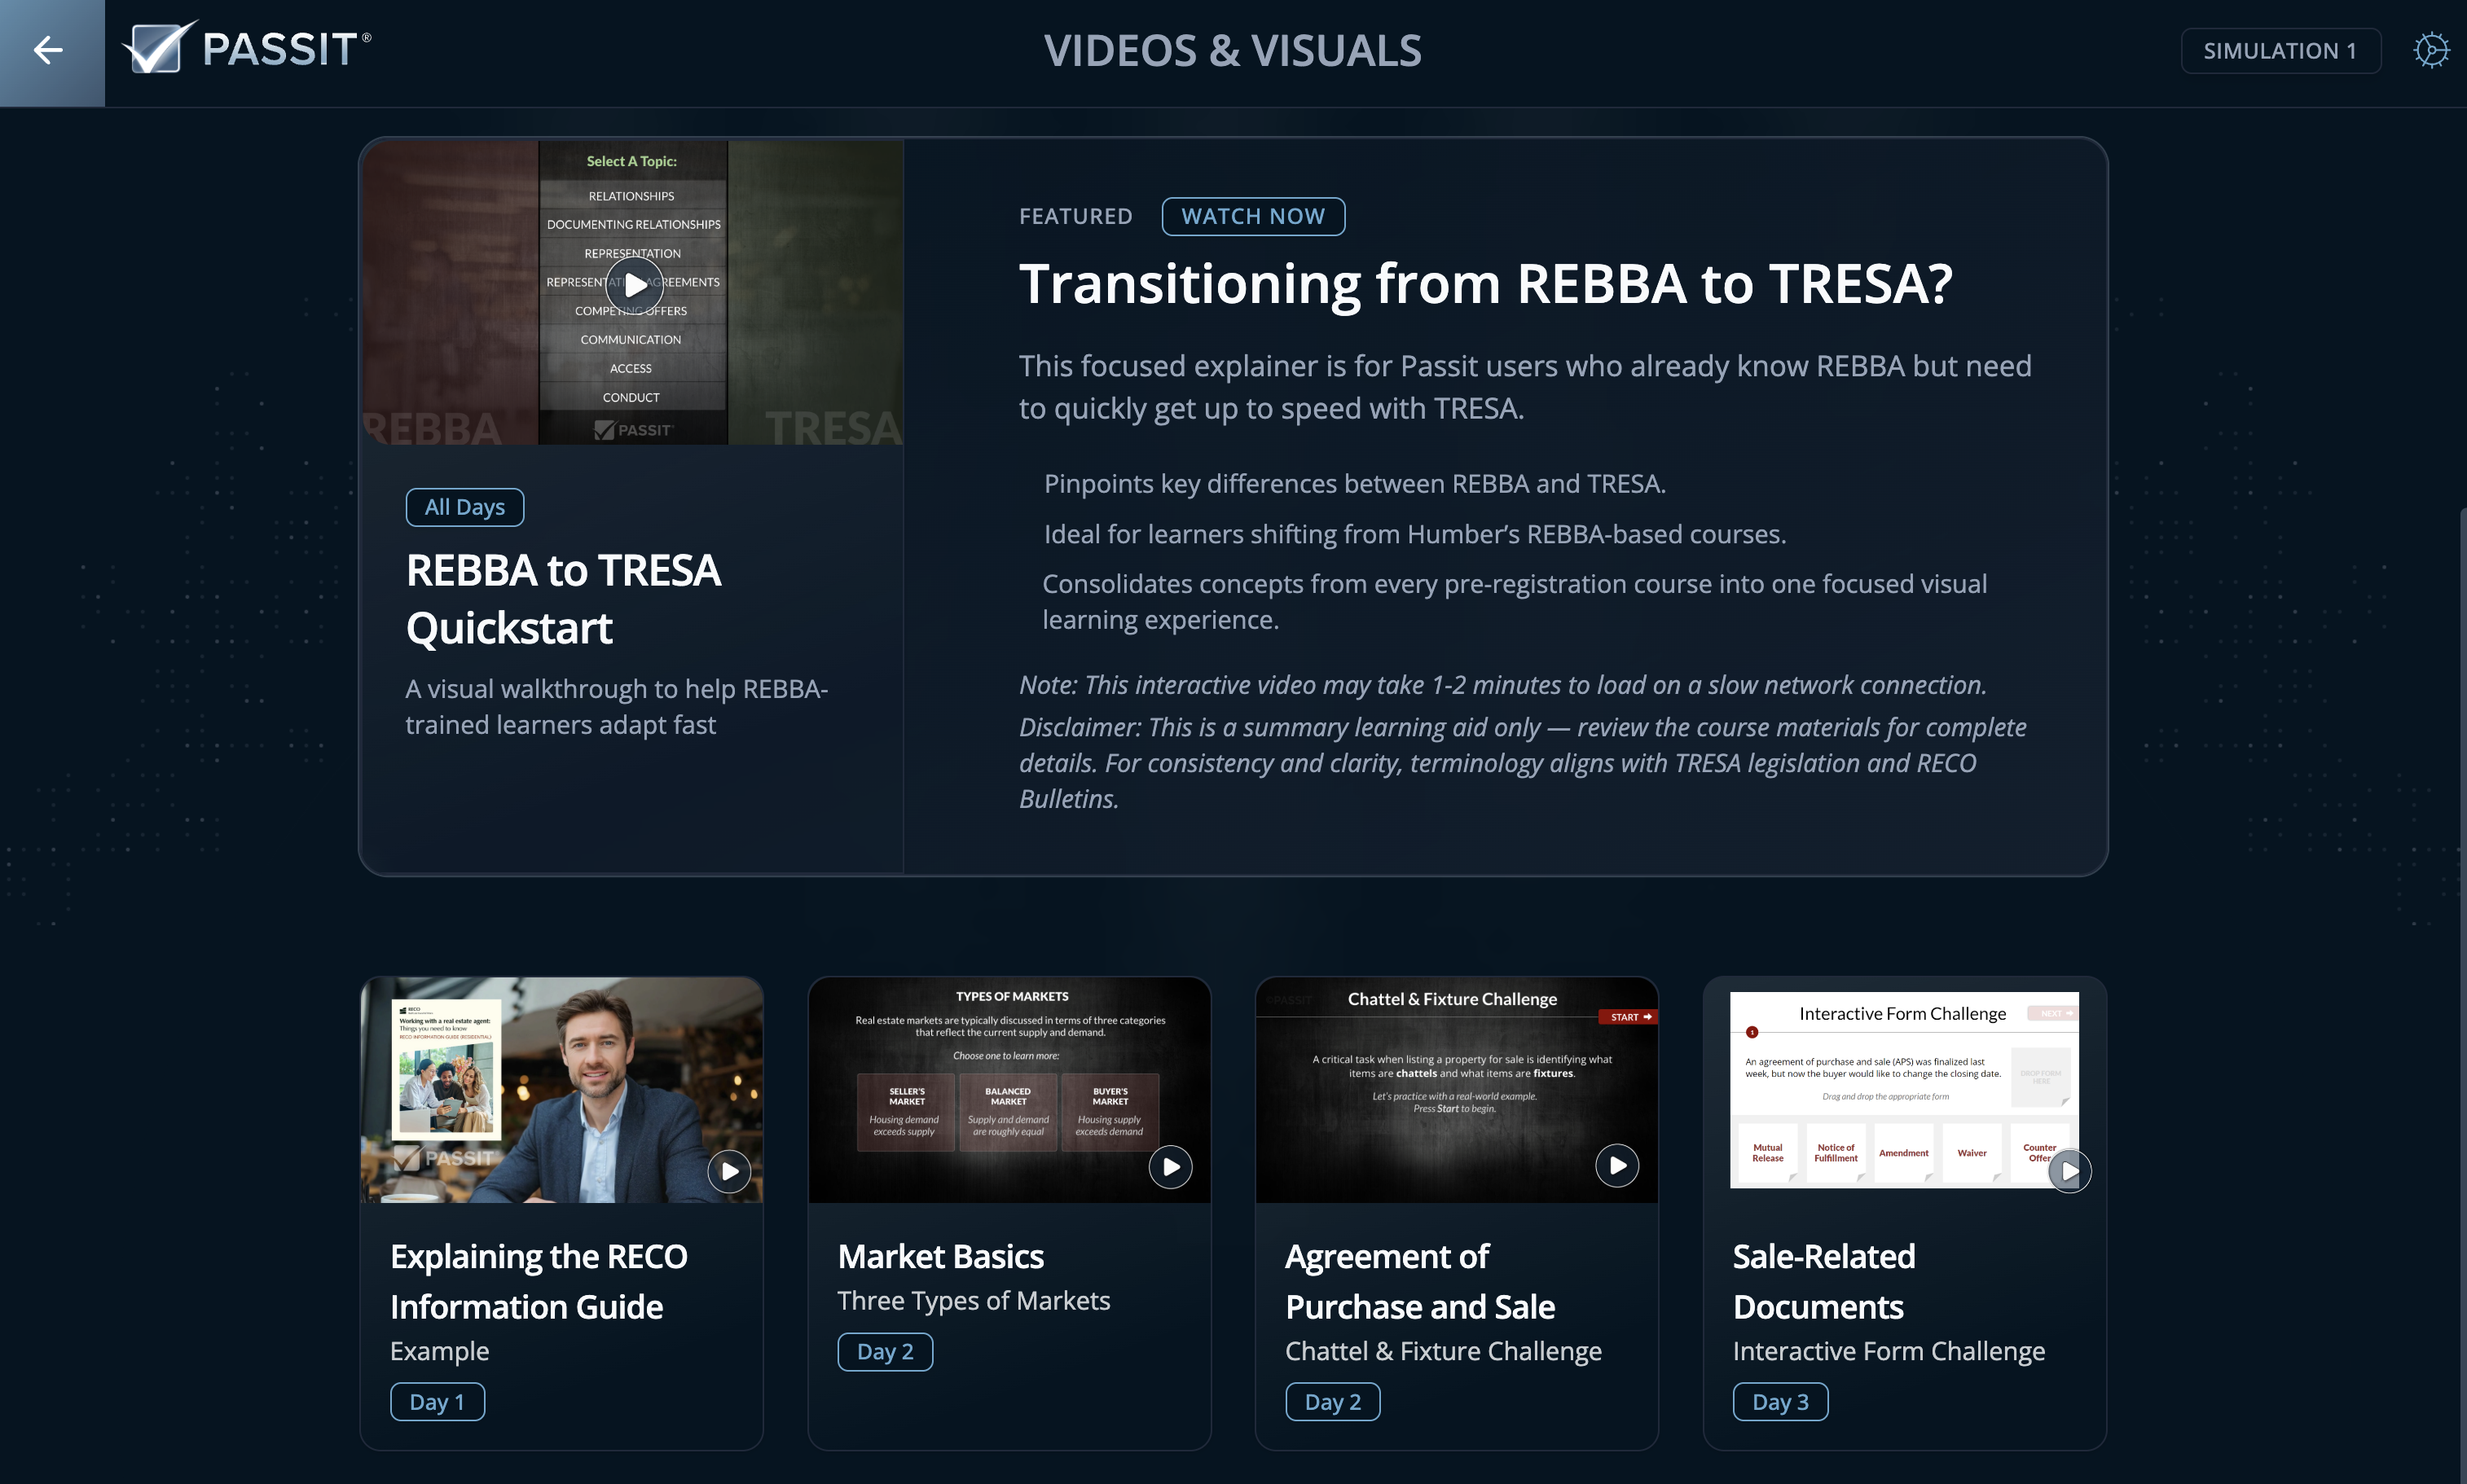This screenshot has width=2467, height=1484.
Task: Play the Market Basics video
Action: (x=1170, y=1166)
